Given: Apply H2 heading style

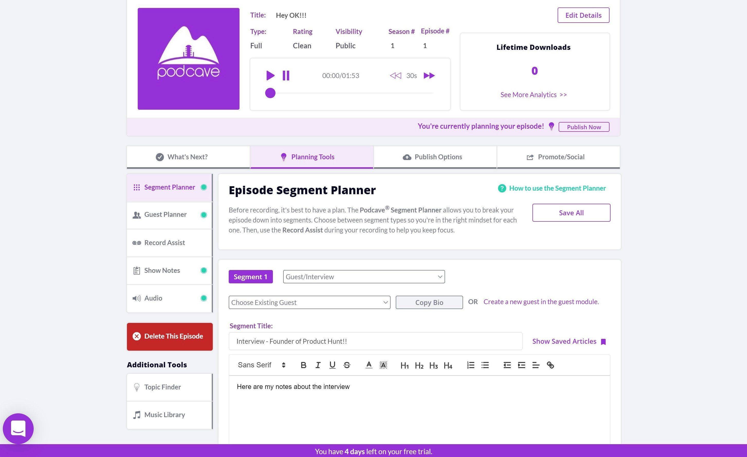Looking at the screenshot, I should pos(419,366).
